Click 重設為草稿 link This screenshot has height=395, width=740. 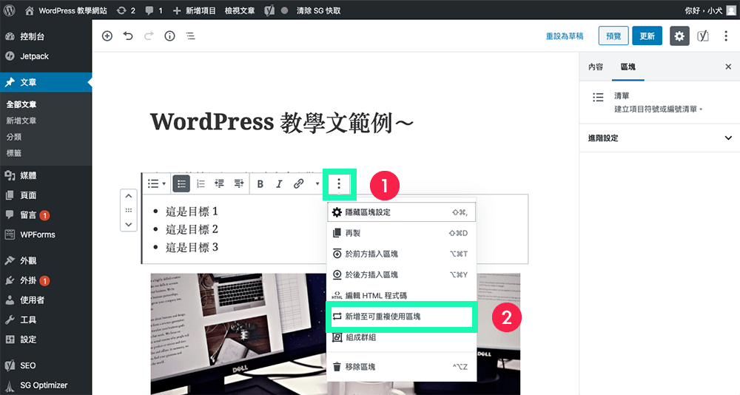coord(565,36)
